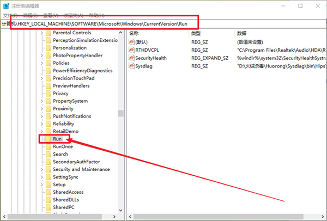Viewport: 327px width, 221px height.
Task: Open the 收藏夹(A) menu
Action: (x=74, y=15)
